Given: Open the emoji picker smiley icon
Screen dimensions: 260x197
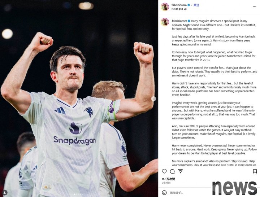Looking at the screenshot, I should click(x=164, y=193).
